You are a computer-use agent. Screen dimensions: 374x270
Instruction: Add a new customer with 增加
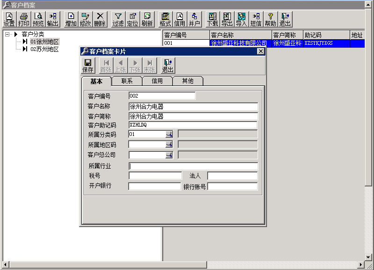71,19
